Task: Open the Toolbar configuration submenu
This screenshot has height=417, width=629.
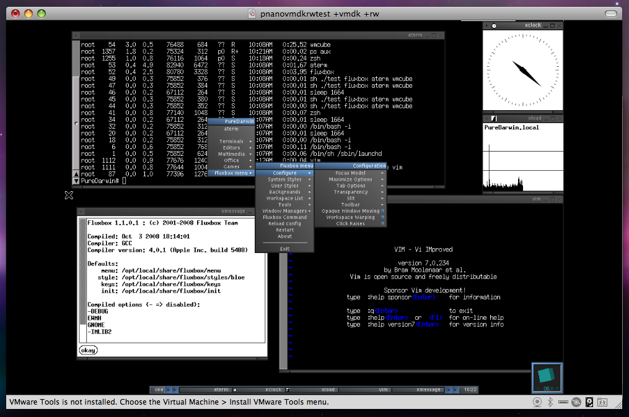Action: [351, 205]
